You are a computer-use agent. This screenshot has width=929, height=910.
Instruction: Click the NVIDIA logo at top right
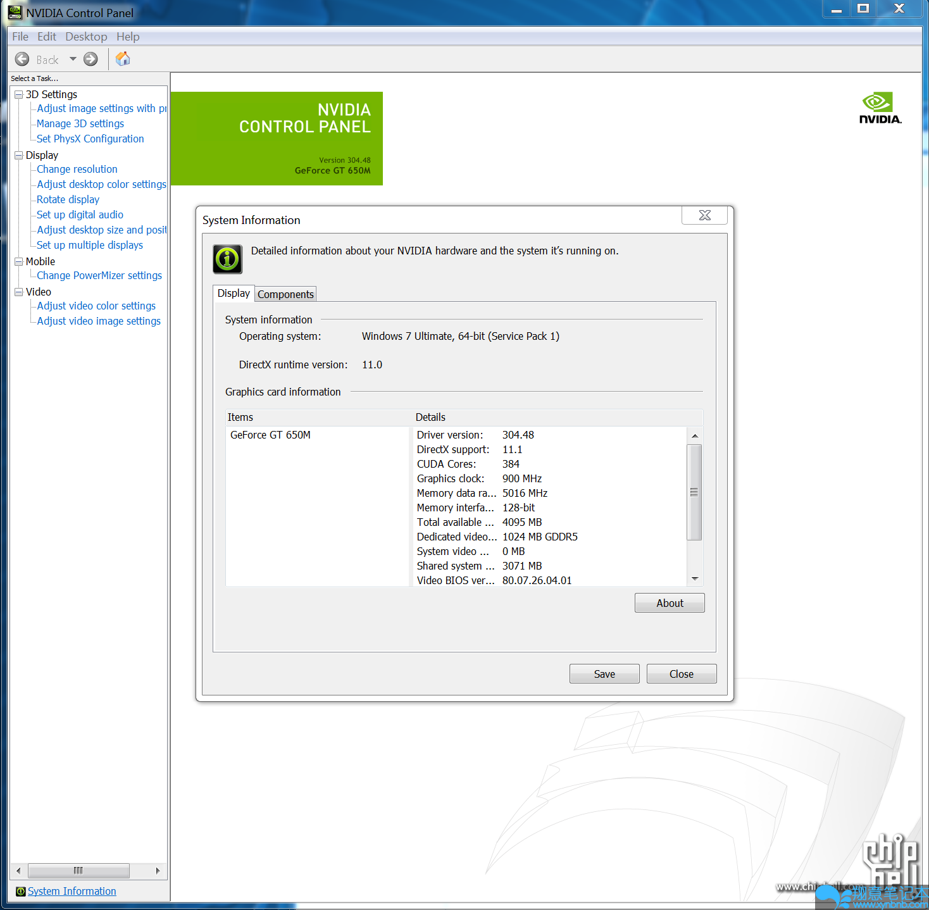(880, 108)
